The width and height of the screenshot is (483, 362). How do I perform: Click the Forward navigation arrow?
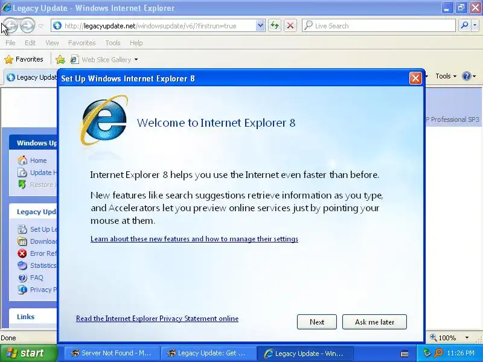27,25
